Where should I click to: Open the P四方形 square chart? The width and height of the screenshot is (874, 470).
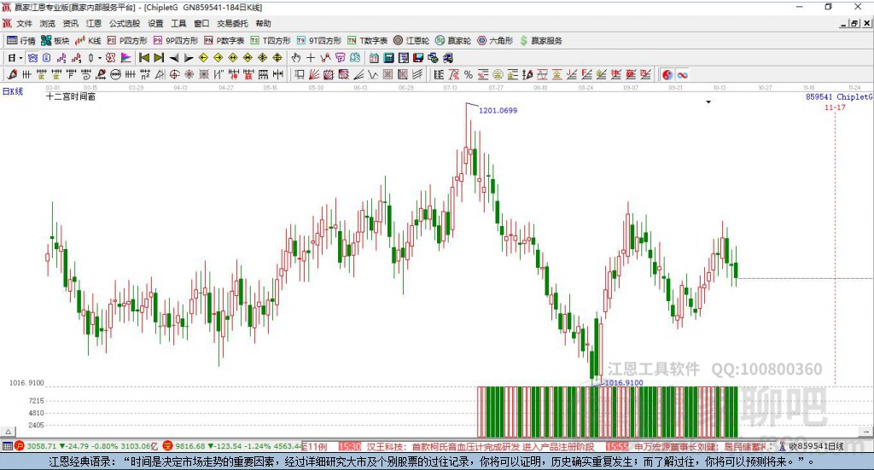point(127,40)
